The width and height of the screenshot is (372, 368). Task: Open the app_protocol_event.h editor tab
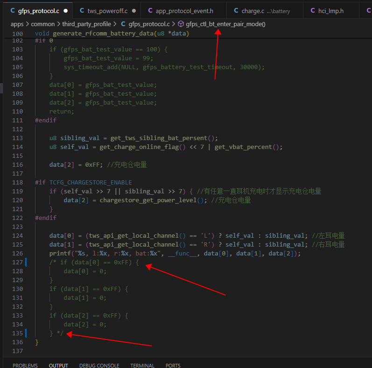[183, 11]
